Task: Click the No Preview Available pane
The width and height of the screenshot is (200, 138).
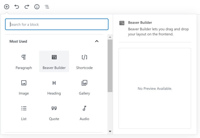Action: point(155,88)
